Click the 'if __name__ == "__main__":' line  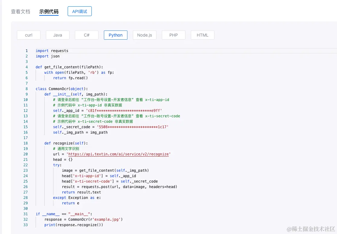click(x=64, y=214)
